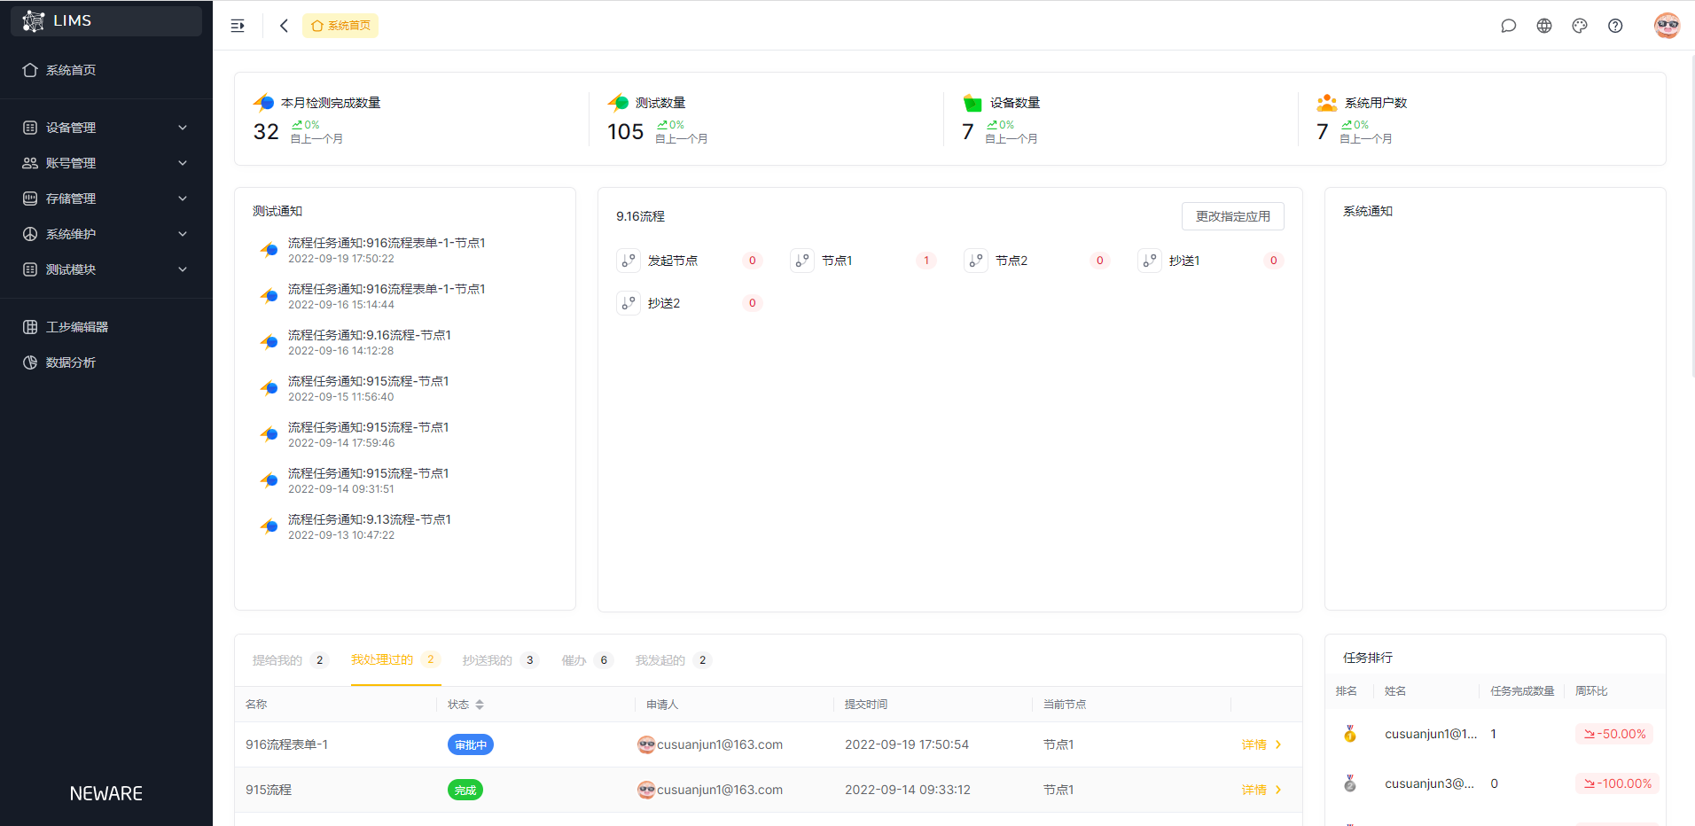Viewport: 1695px width, 826px height.
Task: Open the 工步编辑器 sidebar item
Action: pyautogui.click(x=106, y=327)
